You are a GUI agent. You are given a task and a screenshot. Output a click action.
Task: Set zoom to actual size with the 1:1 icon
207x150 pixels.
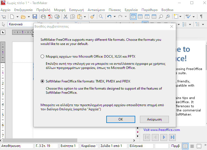pyautogui.click(x=133, y=17)
